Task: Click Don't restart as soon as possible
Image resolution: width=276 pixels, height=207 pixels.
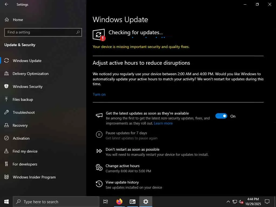Action: pos(133,149)
